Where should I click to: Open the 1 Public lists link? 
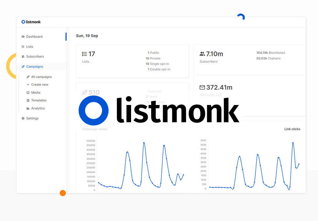(x=153, y=53)
